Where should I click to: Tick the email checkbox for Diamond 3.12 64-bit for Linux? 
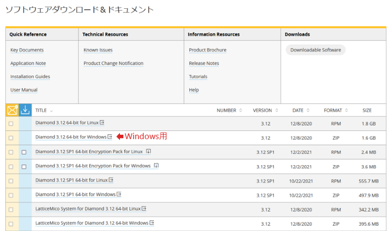click(x=11, y=124)
